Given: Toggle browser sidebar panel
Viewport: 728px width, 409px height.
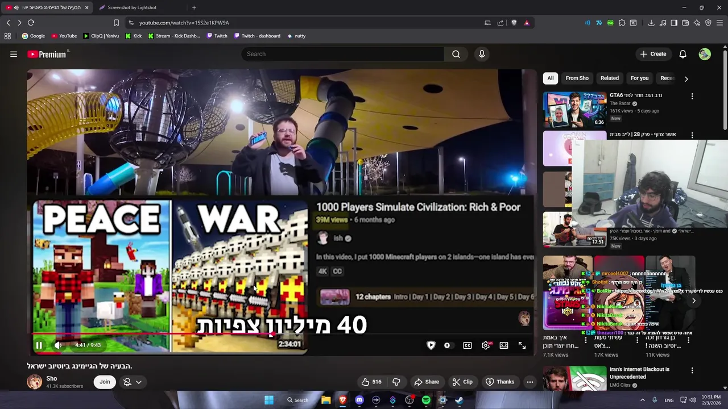Looking at the screenshot, I should point(674,23).
